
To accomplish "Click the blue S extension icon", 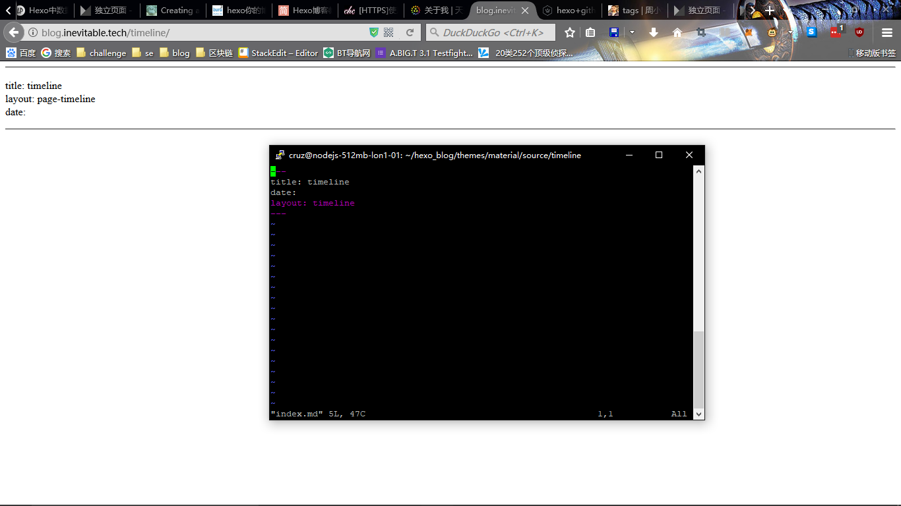I will 811,32.
